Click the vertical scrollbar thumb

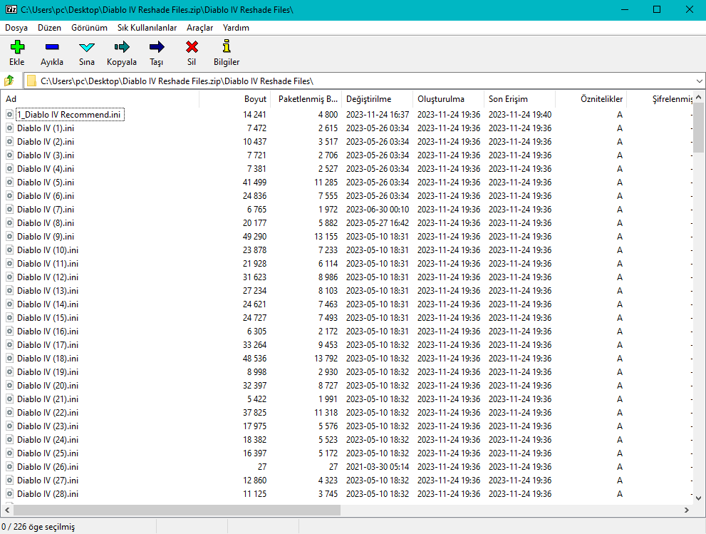(698, 128)
